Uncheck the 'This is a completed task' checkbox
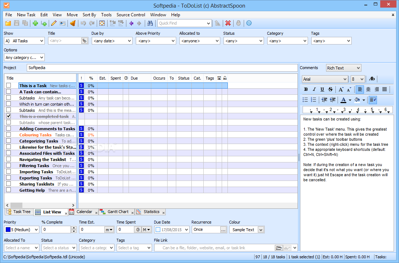Viewport: 399px width, 263px height. (x=9, y=116)
